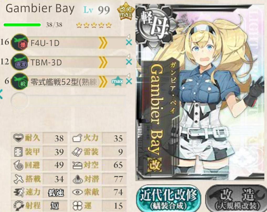
Task: Click the Zero Fighter Type 52 icon
Action: (20, 81)
